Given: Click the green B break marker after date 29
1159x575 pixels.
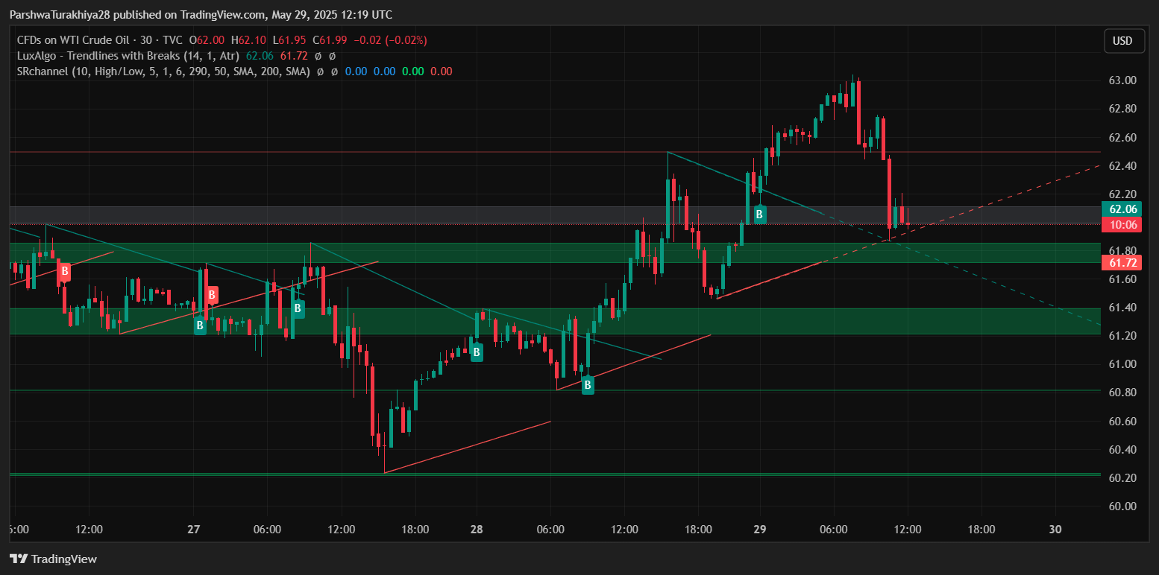Looking at the screenshot, I should point(759,215).
